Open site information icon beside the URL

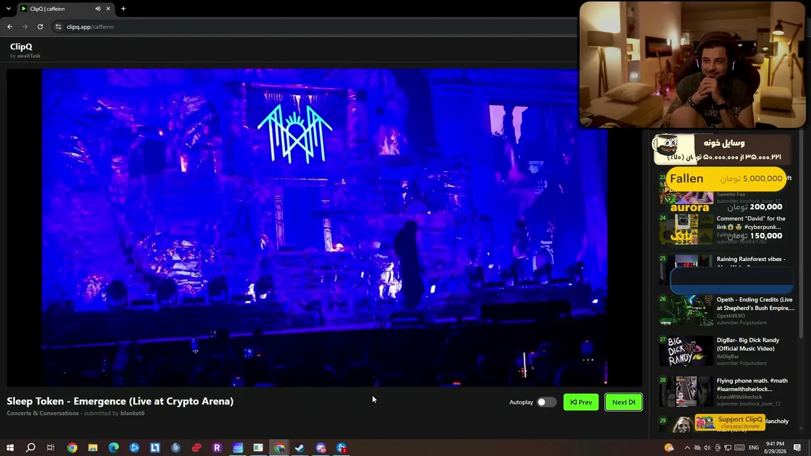coord(58,27)
